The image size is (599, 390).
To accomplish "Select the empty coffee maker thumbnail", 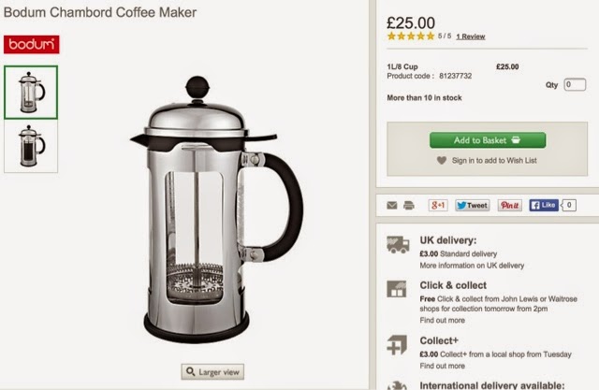I will pyautogui.click(x=31, y=93).
